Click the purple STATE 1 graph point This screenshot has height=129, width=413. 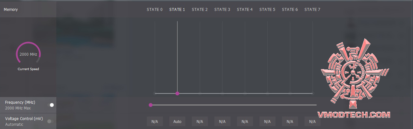pos(177,93)
